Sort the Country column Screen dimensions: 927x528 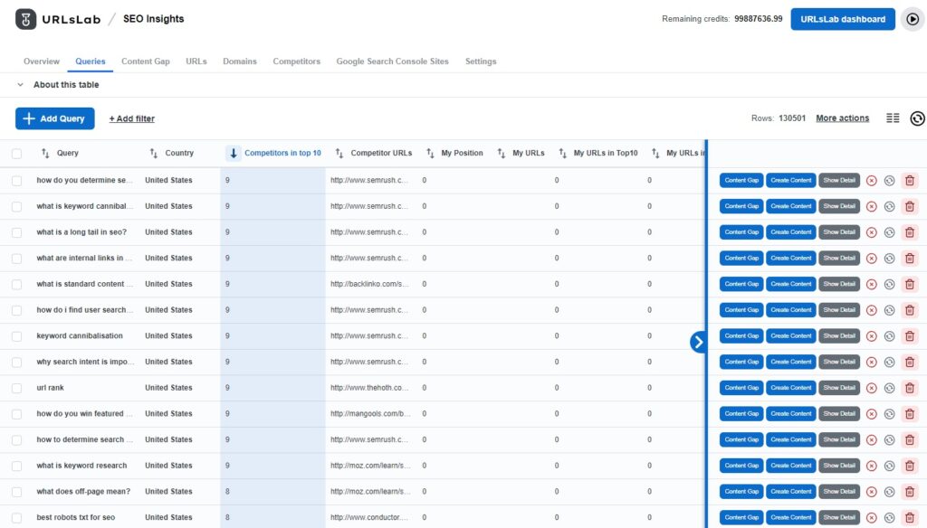[x=154, y=153]
